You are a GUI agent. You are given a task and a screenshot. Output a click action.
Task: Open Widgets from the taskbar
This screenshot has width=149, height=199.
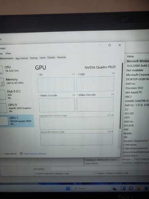click(x=123, y=188)
